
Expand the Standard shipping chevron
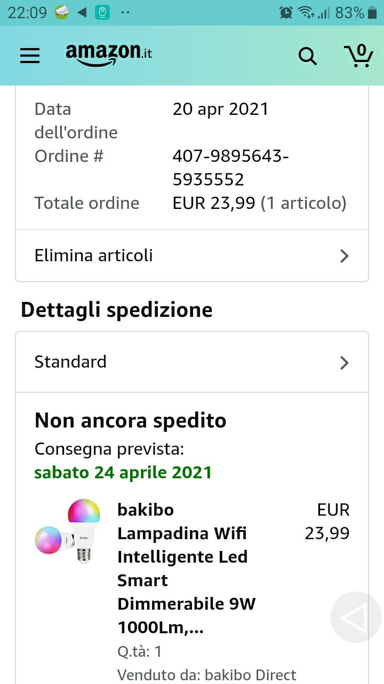point(345,363)
